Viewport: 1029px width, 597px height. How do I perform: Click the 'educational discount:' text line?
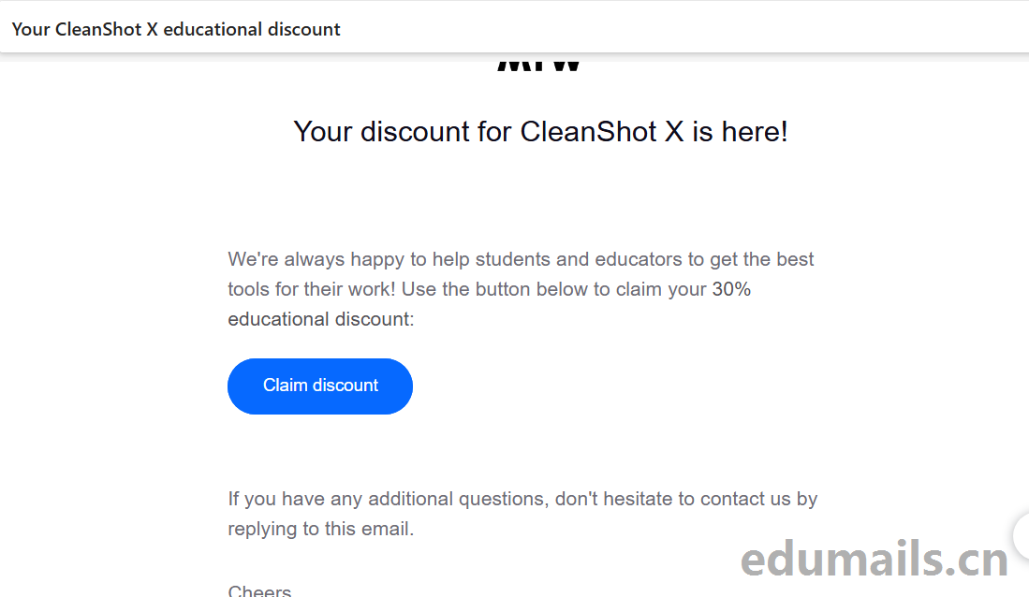321,319
